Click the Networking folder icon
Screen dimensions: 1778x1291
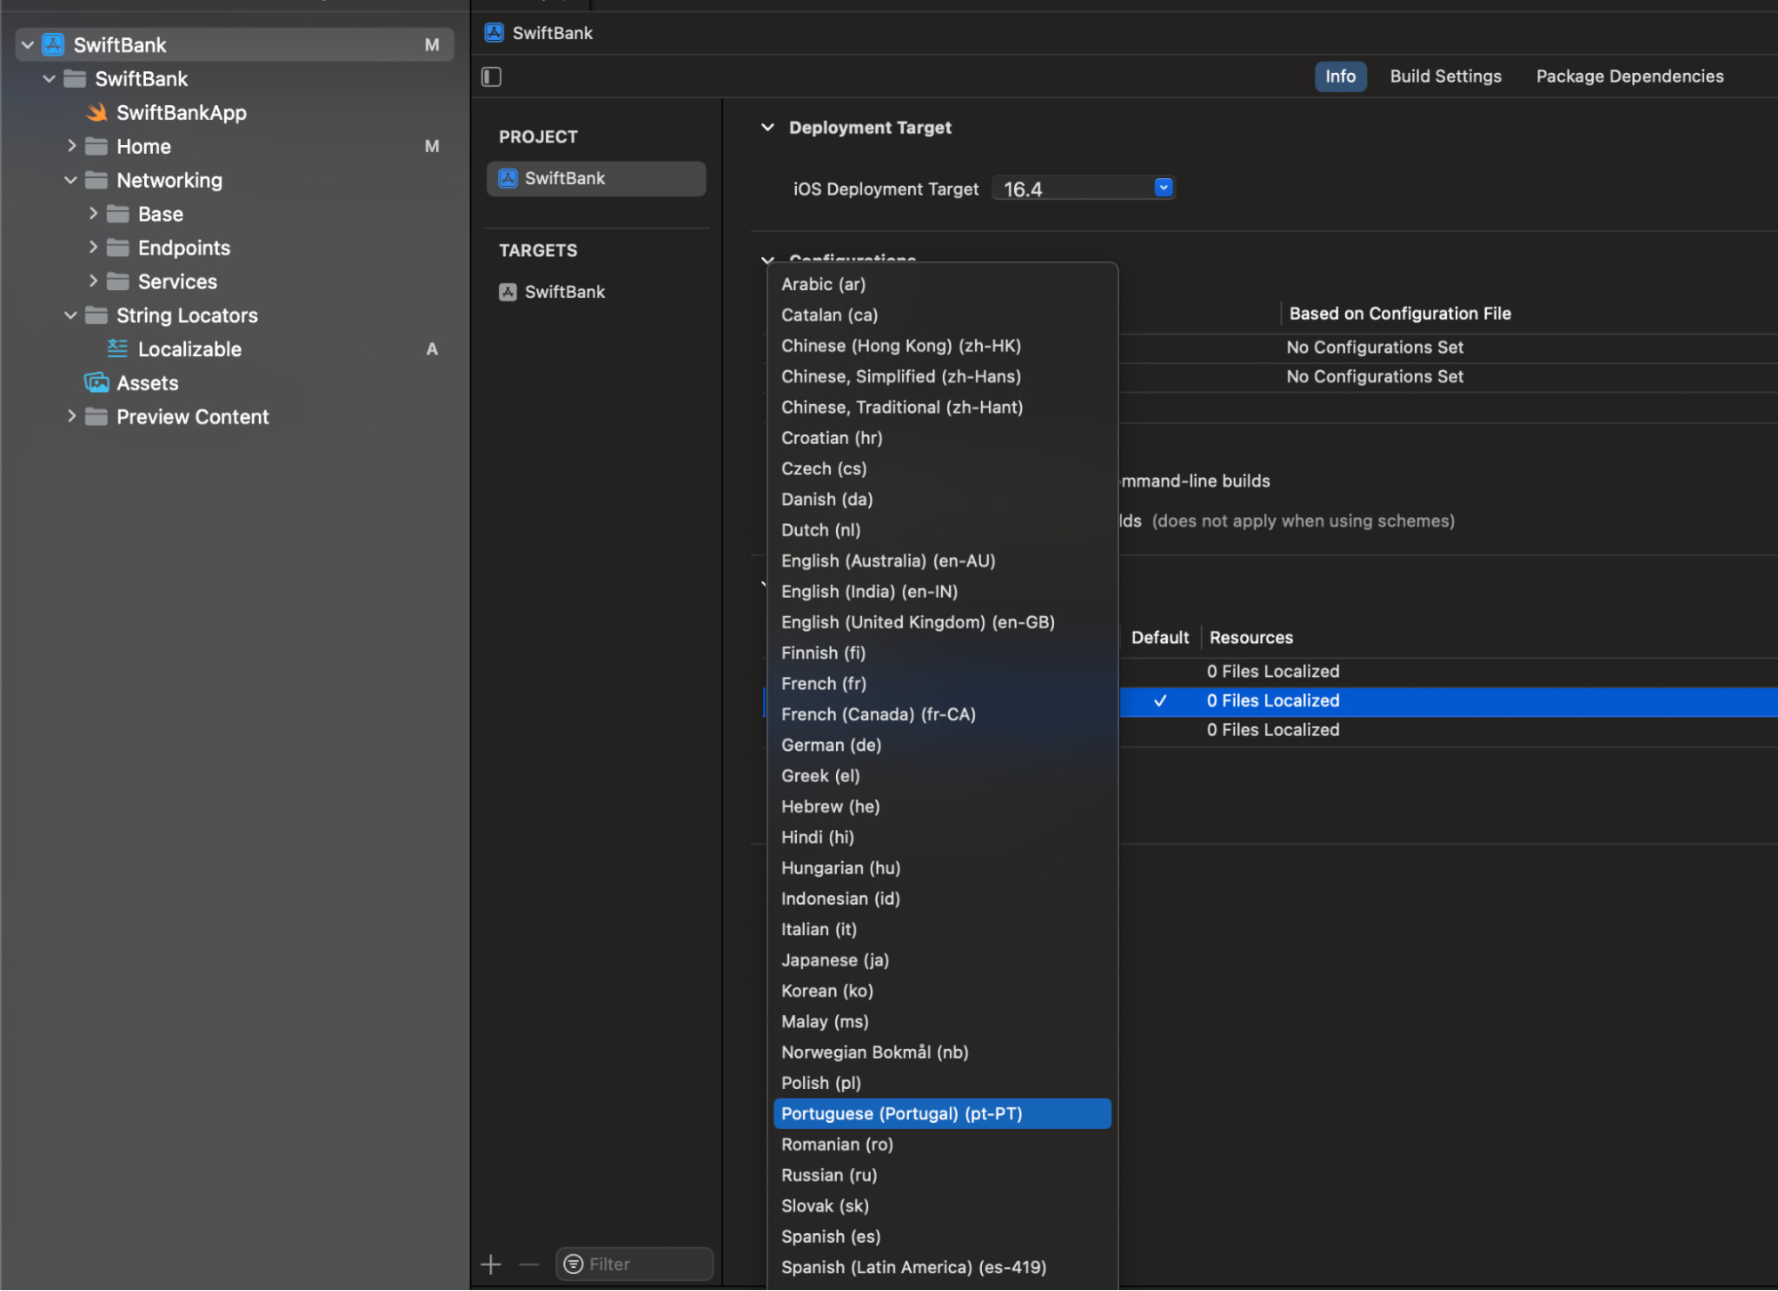(100, 180)
